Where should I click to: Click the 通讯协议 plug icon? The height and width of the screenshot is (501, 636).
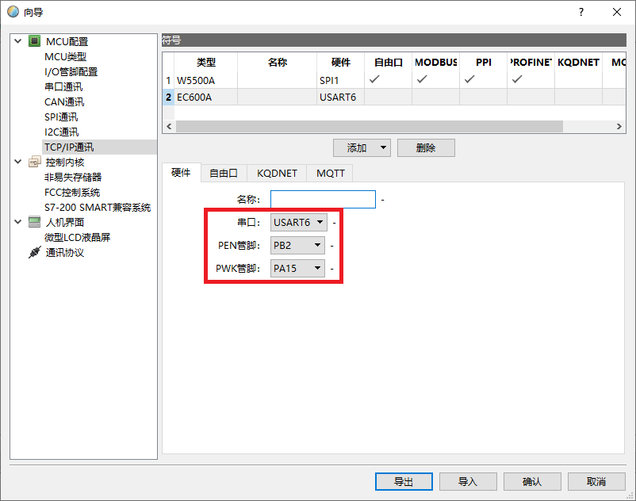point(34,253)
